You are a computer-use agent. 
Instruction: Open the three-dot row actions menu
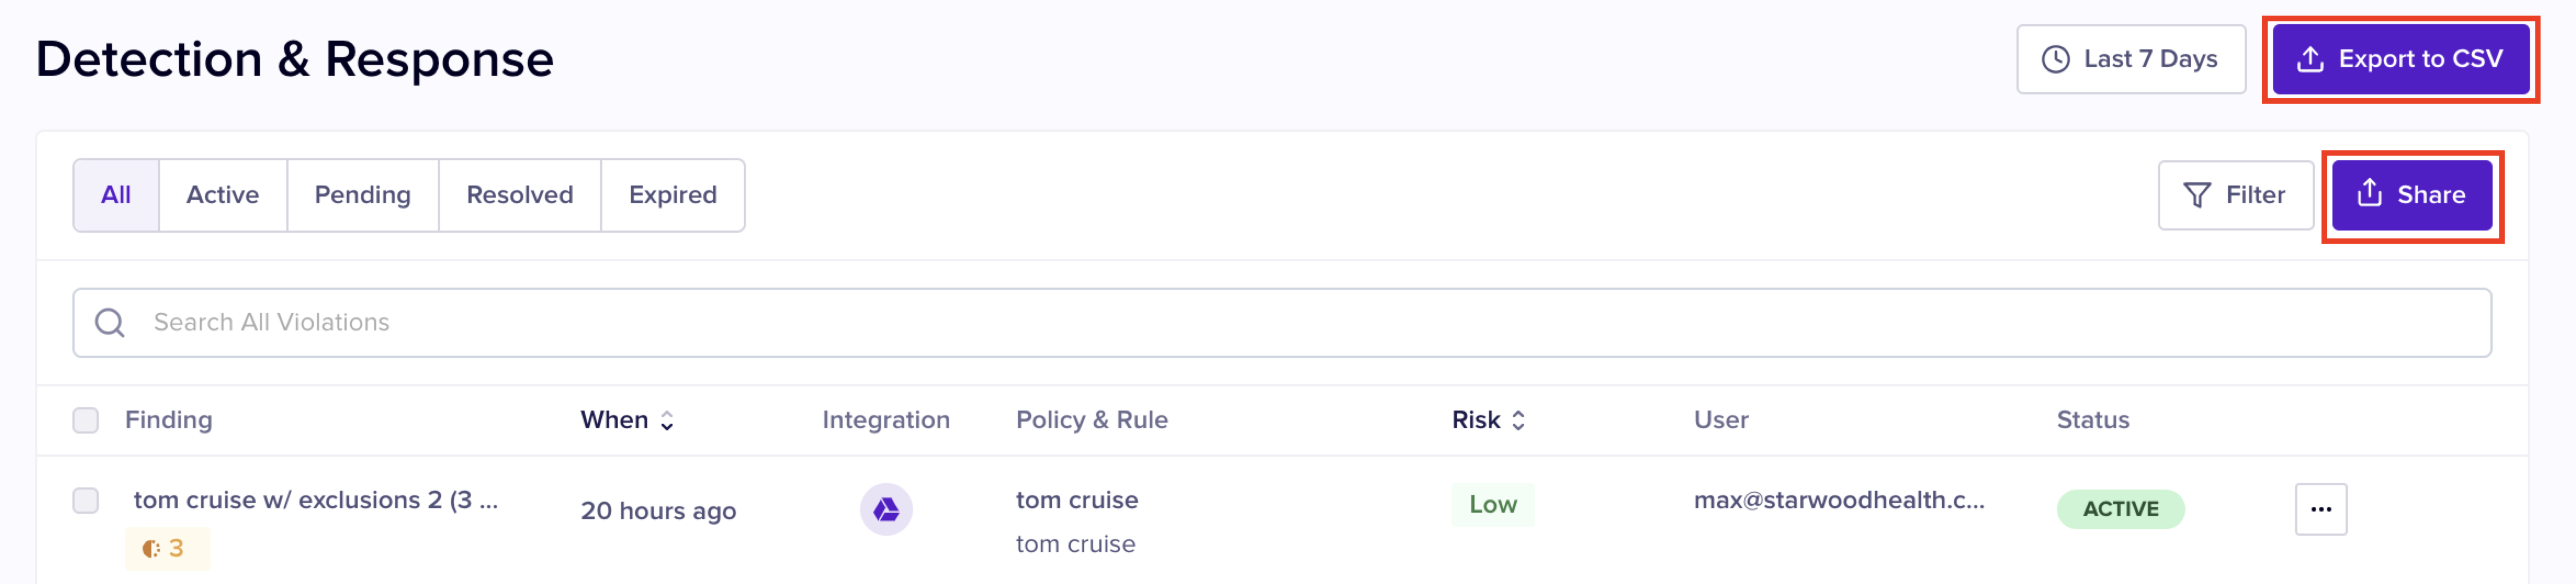coord(2320,510)
